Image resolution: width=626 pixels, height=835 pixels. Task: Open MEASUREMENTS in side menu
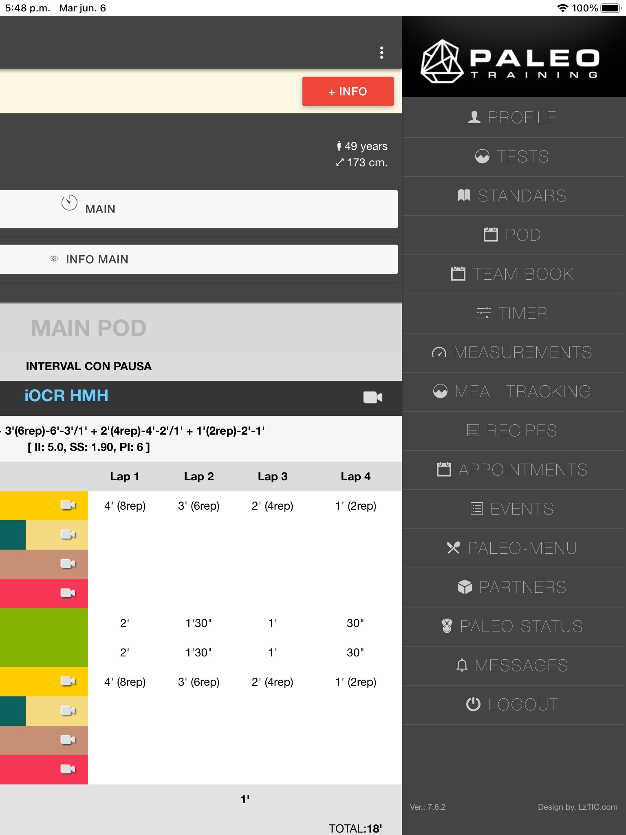coord(514,352)
